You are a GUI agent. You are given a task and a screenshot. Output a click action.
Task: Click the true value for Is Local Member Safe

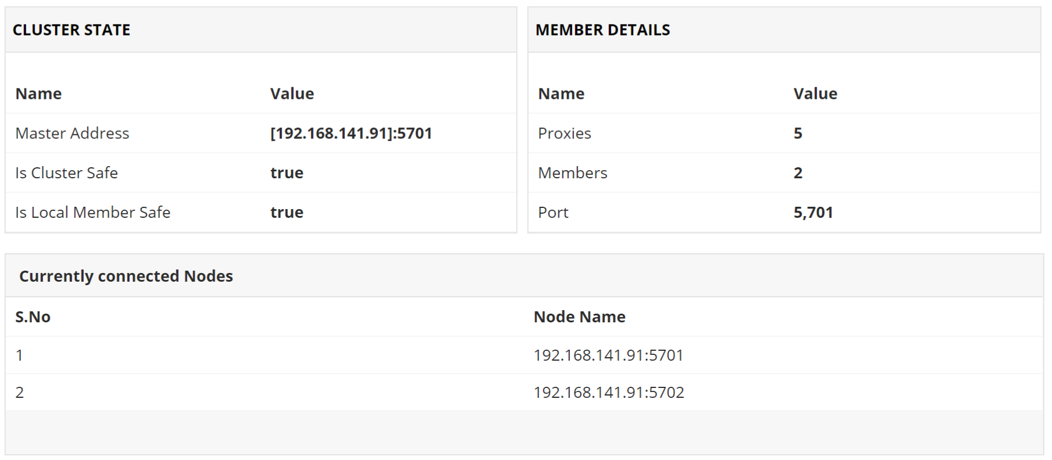[287, 213]
